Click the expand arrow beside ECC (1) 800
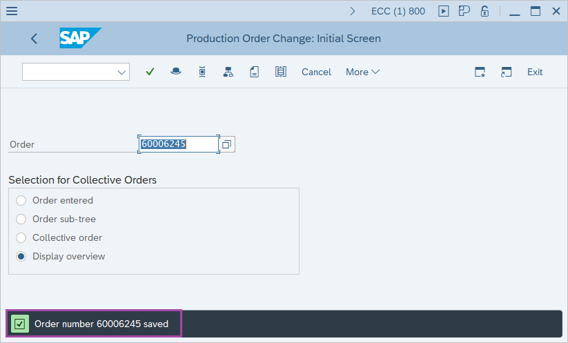The height and width of the screenshot is (343, 568). [x=353, y=11]
